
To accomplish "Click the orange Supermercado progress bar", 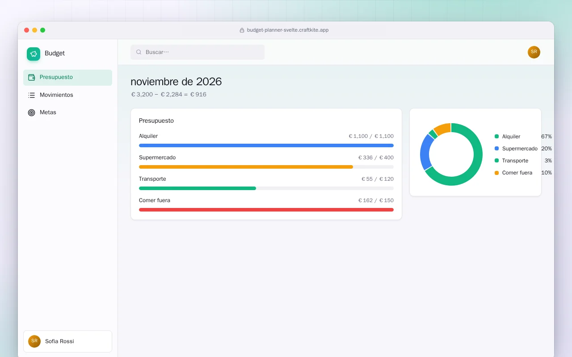I will [x=246, y=167].
